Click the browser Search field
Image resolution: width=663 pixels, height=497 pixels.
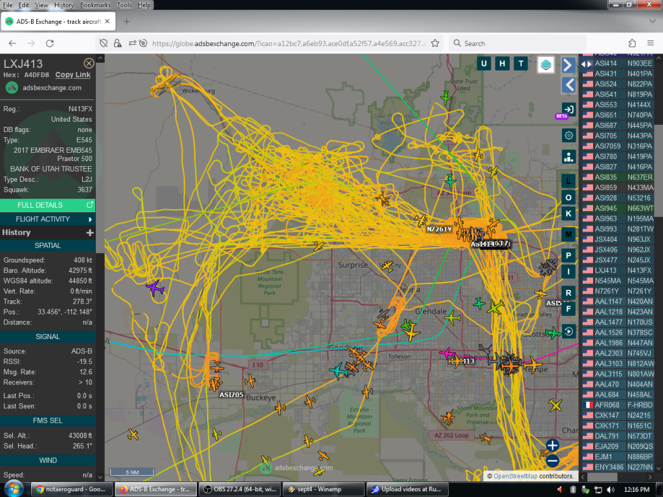pyautogui.click(x=517, y=43)
